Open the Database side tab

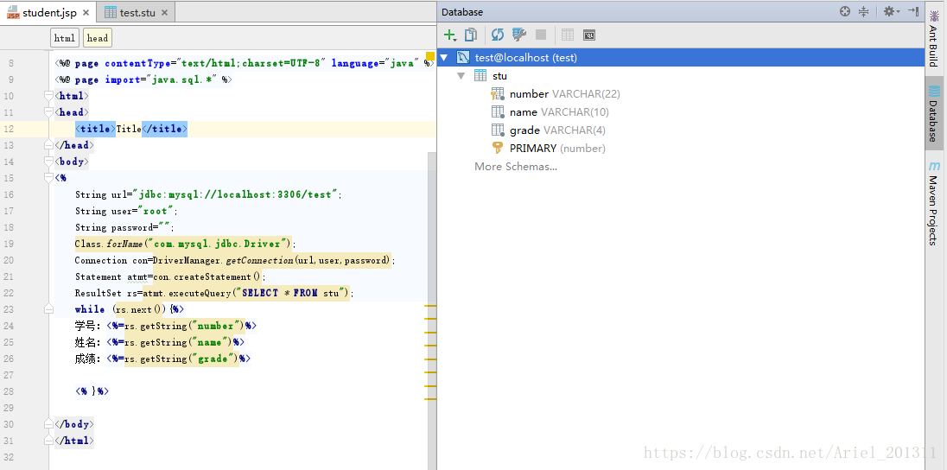pyautogui.click(x=934, y=113)
